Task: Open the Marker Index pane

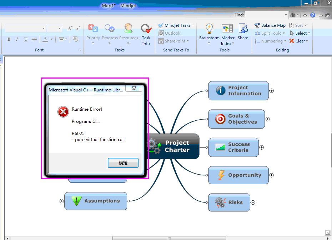Action: click(x=228, y=35)
